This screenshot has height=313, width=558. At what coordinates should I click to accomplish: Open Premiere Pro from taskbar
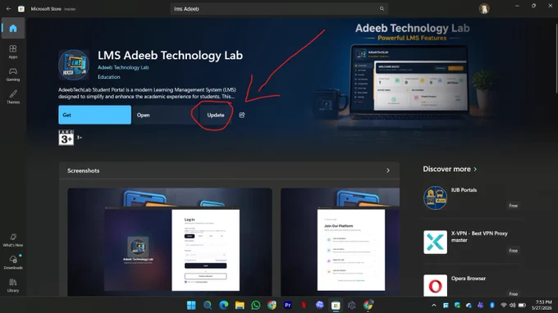click(x=287, y=305)
